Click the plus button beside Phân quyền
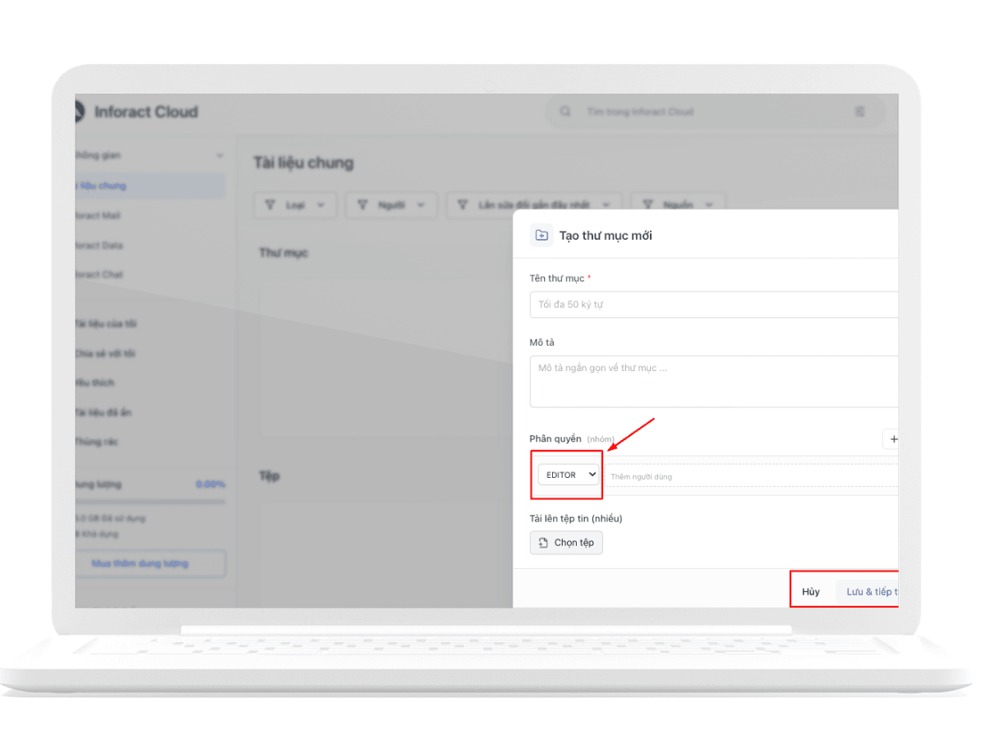 [x=892, y=439]
